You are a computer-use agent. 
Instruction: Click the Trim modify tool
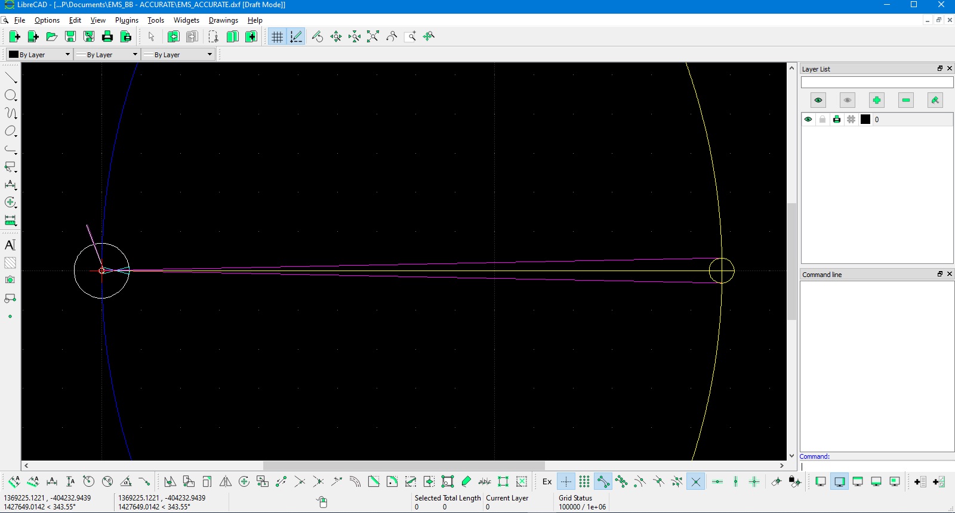300,481
